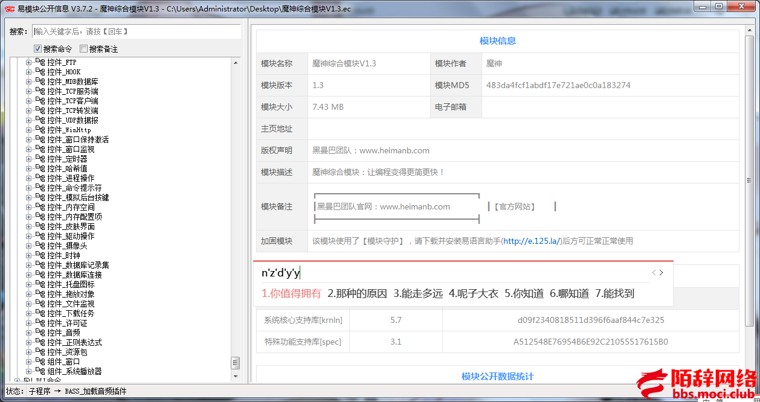Click the icon beside 控件_皮肤界面

coord(40,226)
